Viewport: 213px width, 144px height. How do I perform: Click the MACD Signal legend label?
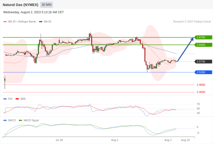[x=31, y=120]
